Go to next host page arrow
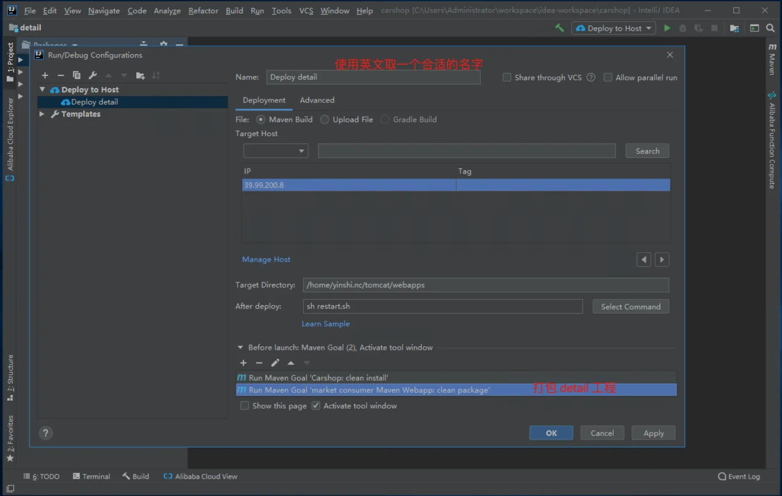The image size is (782, 496). click(662, 259)
